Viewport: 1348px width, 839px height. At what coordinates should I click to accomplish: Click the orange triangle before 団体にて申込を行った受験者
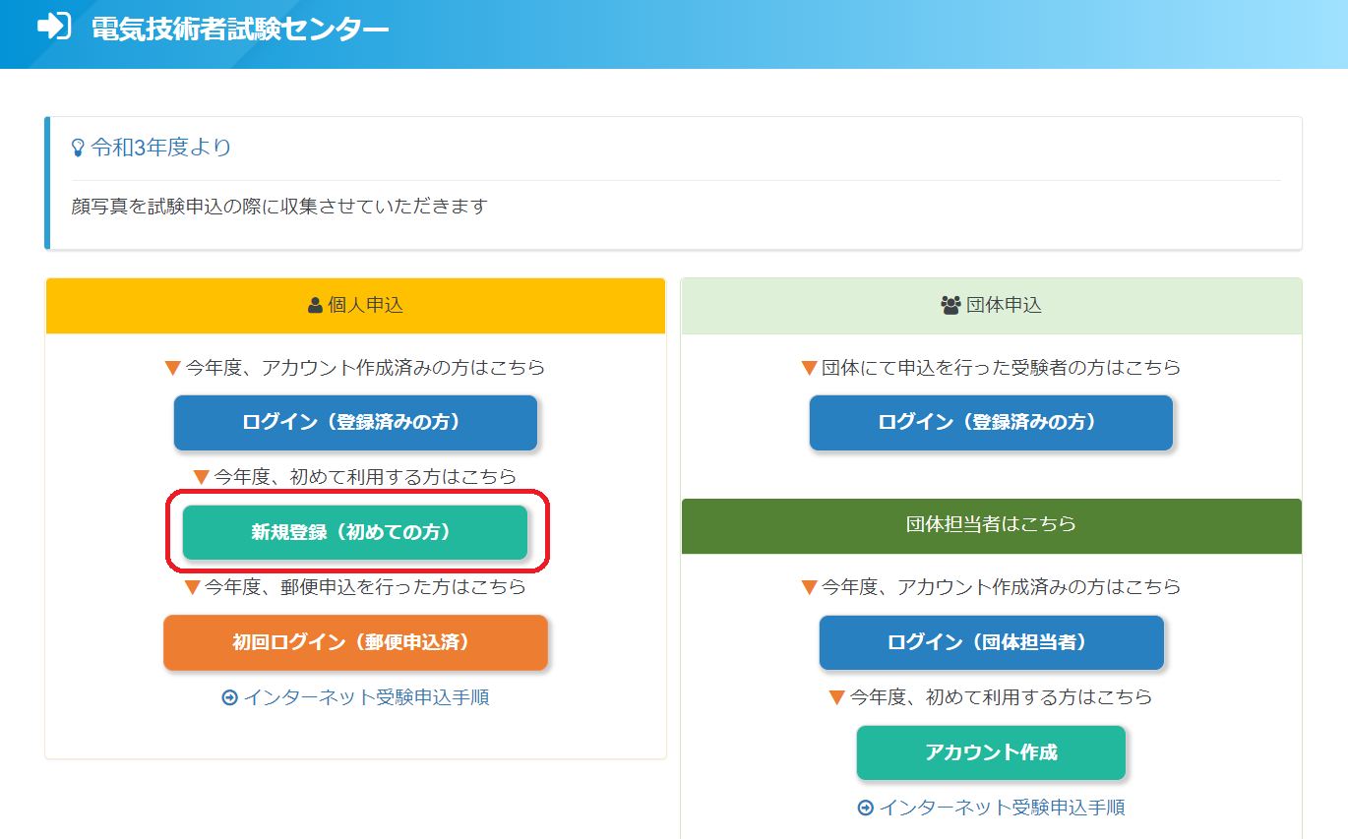pyautogui.click(x=810, y=369)
